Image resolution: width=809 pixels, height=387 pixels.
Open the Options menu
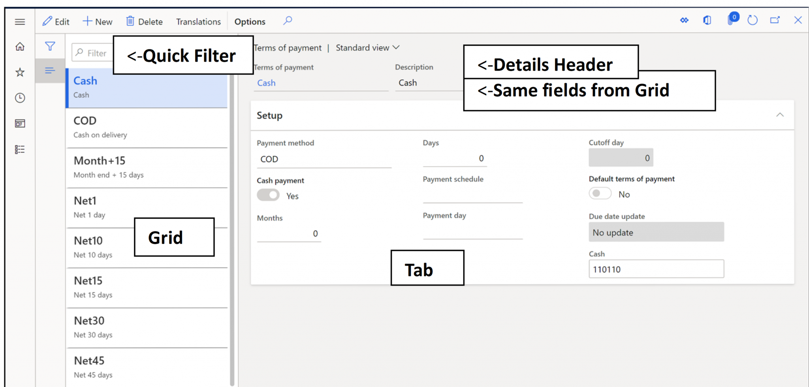click(x=250, y=21)
